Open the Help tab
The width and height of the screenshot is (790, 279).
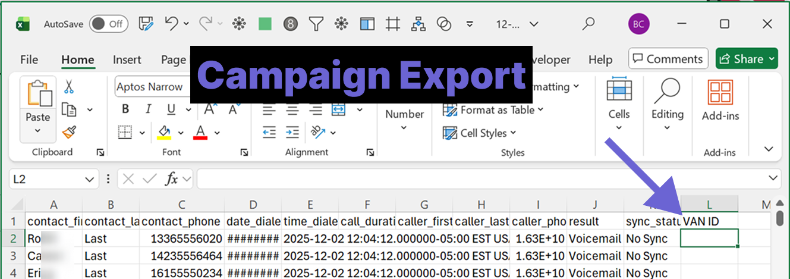click(x=600, y=59)
